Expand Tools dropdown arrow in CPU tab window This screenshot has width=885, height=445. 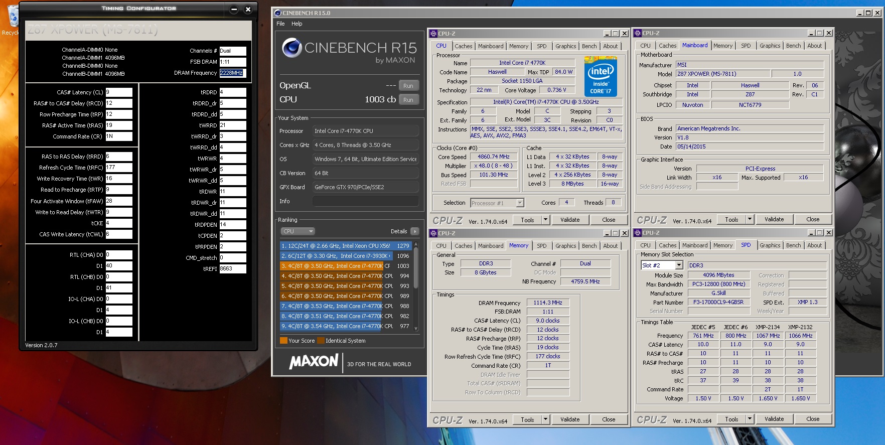pyautogui.click(x=546, y=220)
